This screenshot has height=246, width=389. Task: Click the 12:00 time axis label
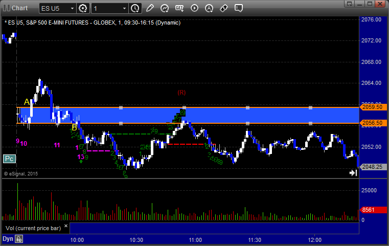click(314, 240)
